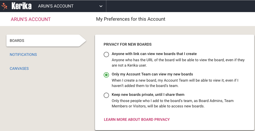Click the pink ARUN'S ACCOUNT heading link
The height and width of the screenshot is (131, 255).
coord(31,19)
